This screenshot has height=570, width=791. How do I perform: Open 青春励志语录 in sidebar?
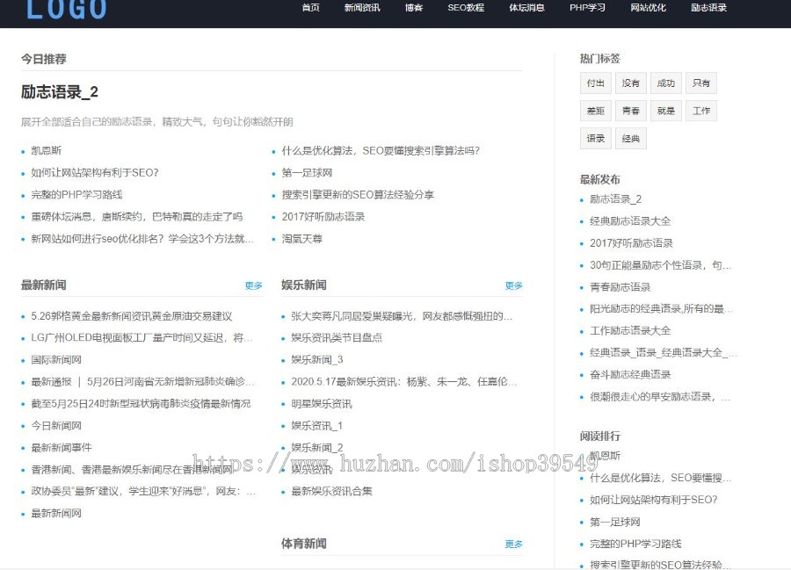point(620,287)
